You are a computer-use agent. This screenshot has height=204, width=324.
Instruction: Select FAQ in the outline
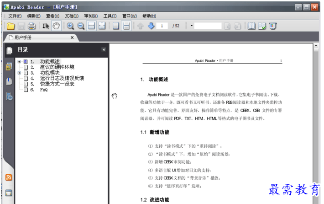pos(44,90)
